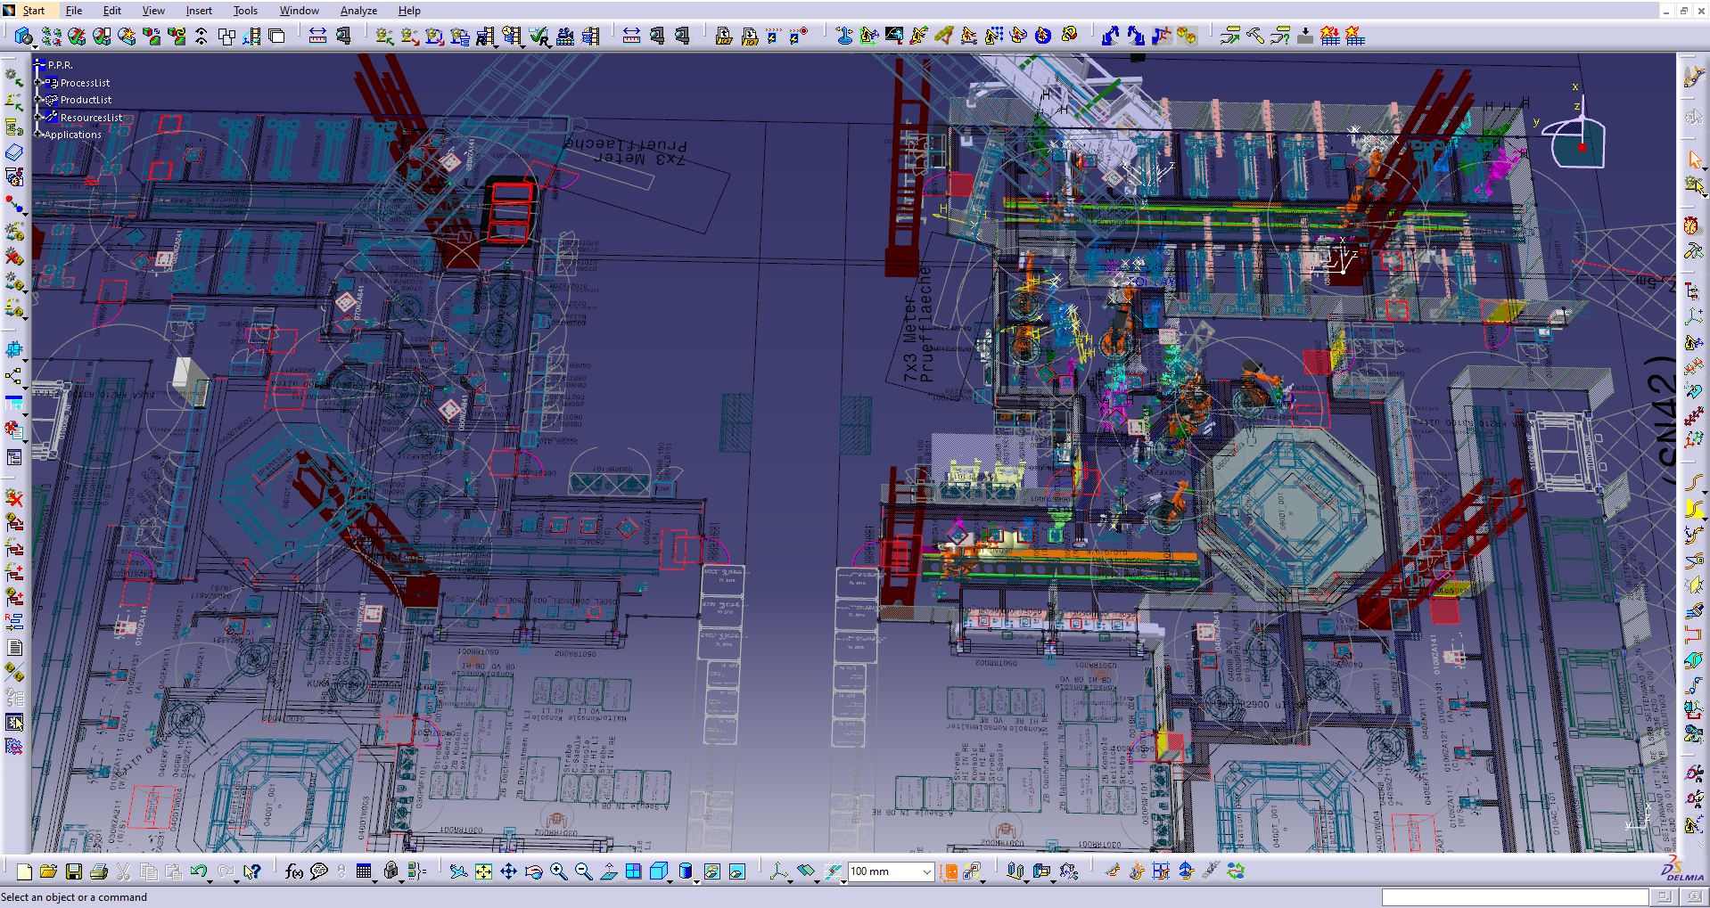Click the Open file folder icon

48,871
